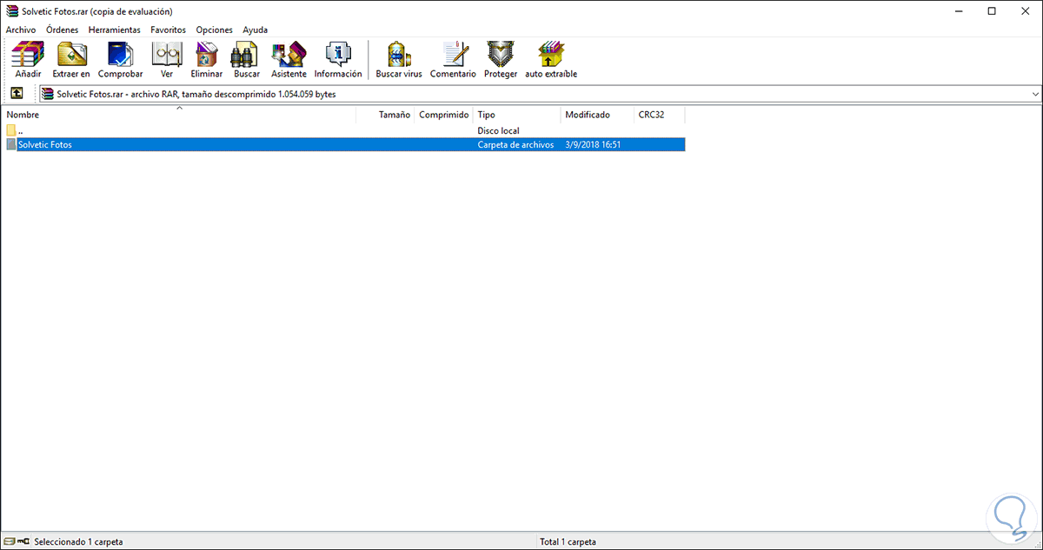Sort list by Comprimido column
The image size is (1043, 550).
point(444,115)
